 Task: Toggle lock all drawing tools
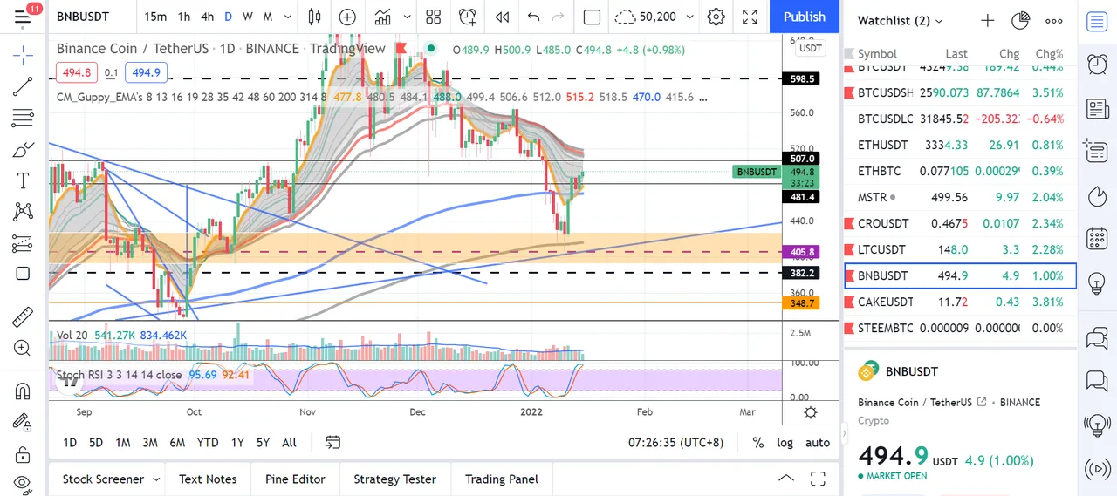[x=23, y=453]
